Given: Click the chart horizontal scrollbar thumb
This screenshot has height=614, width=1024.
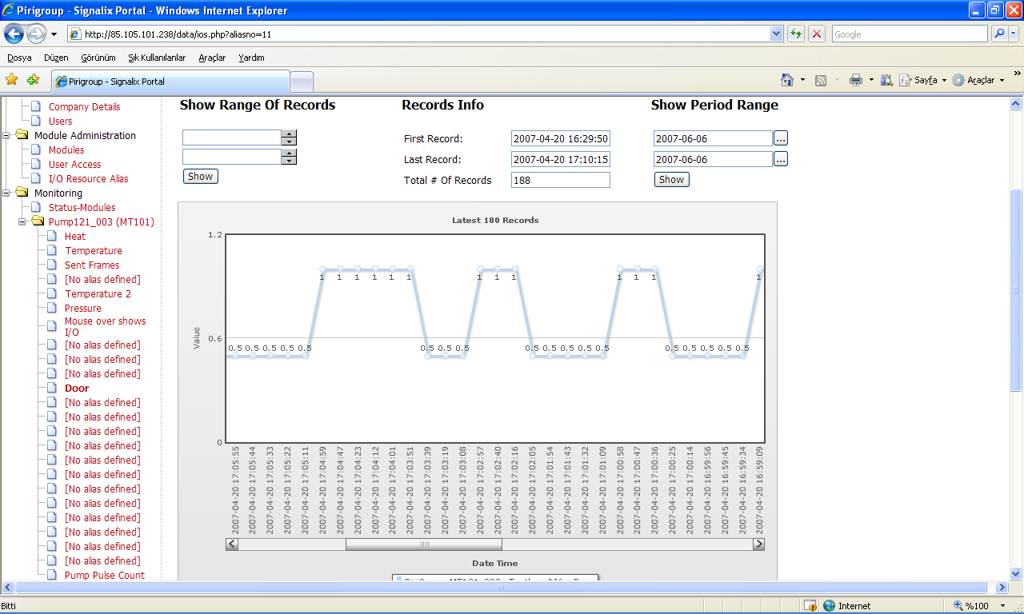Looking at the screenshot, I should tap(424, 544).
